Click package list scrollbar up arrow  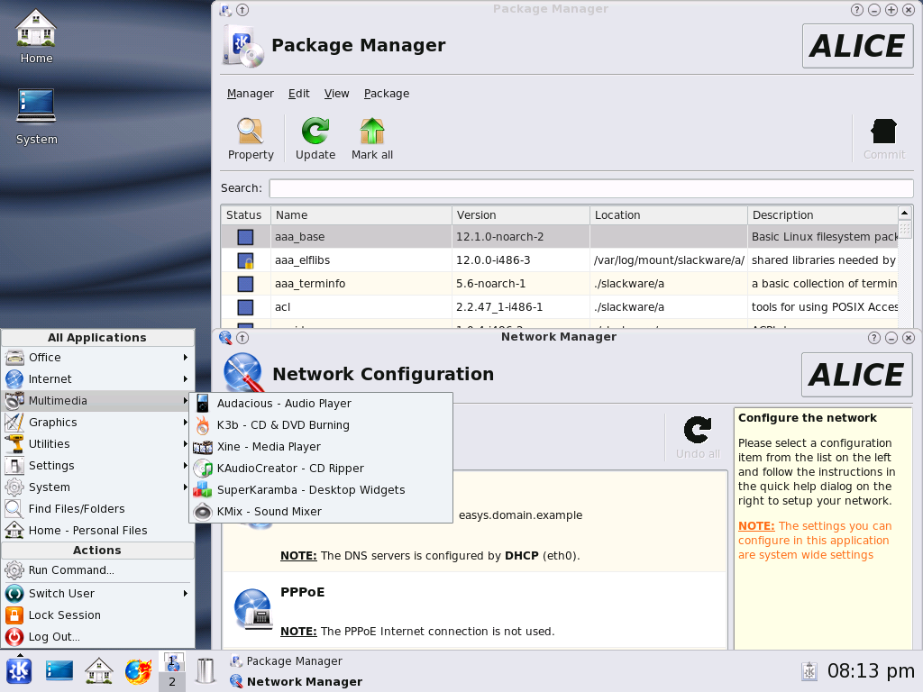click(x=905, y=213)
